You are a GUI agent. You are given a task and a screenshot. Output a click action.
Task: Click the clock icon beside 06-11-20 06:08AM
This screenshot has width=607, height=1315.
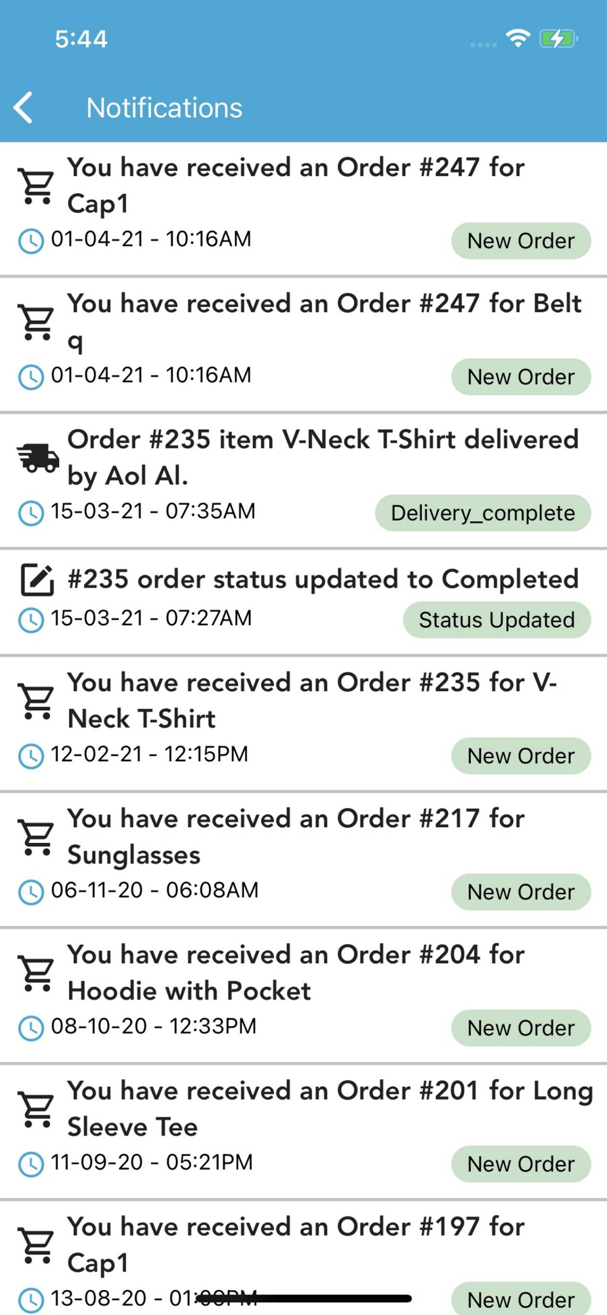tap(31, 892)
